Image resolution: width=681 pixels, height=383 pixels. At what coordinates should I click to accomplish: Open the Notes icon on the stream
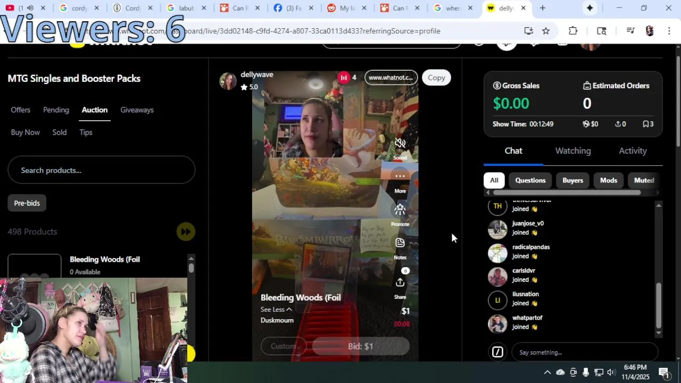point(400,243)
